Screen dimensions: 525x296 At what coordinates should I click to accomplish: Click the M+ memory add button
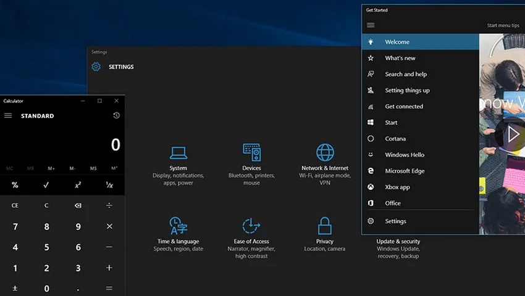coord(51,168)
